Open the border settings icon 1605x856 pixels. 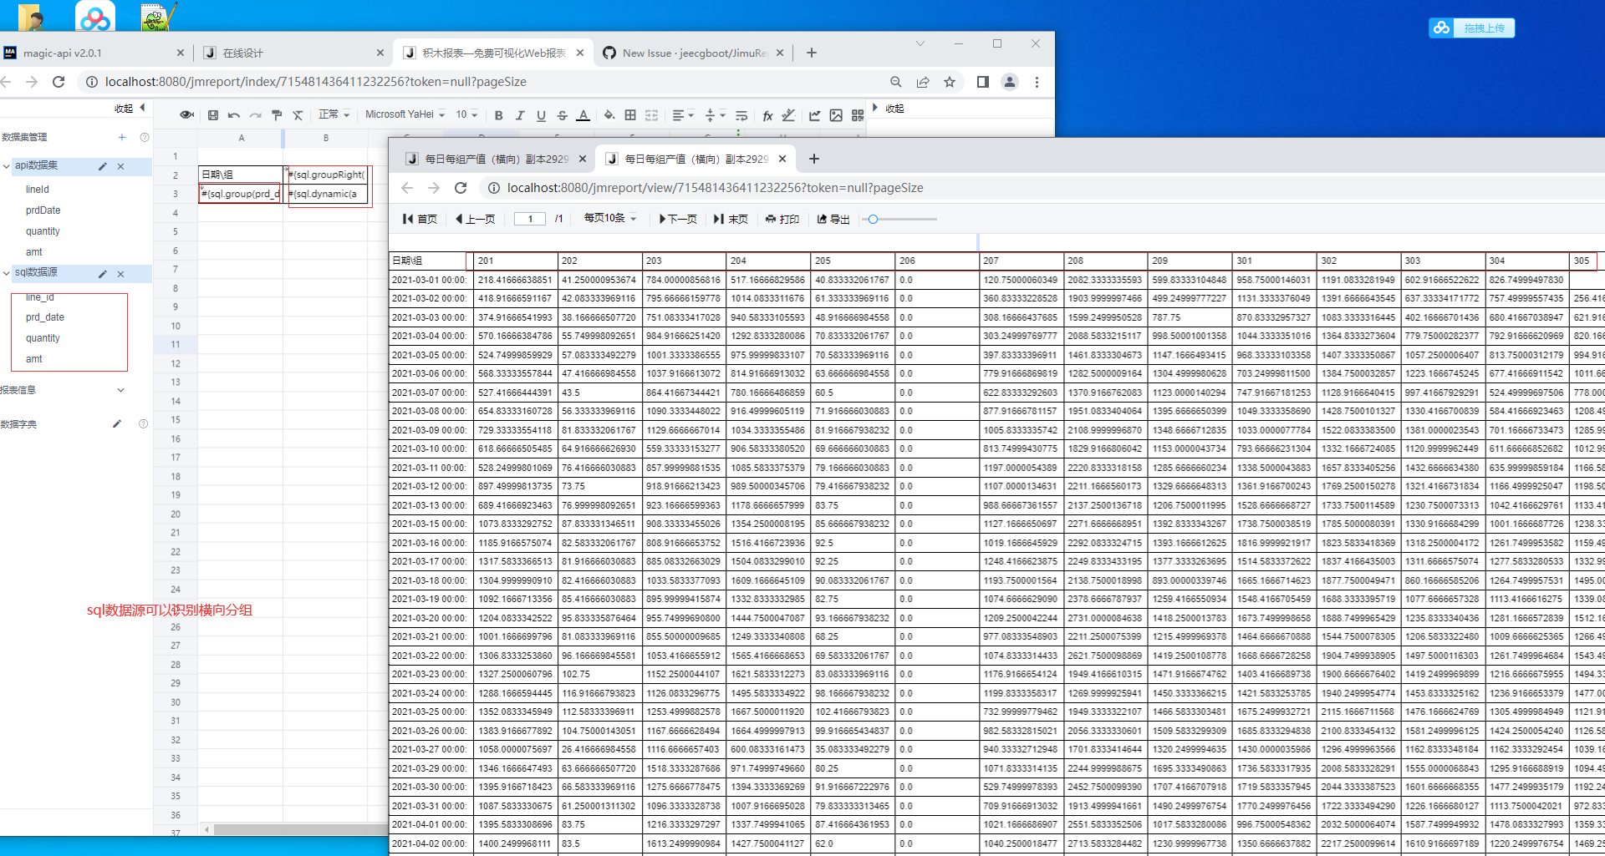pyautogui.click(x=629, y=115)
